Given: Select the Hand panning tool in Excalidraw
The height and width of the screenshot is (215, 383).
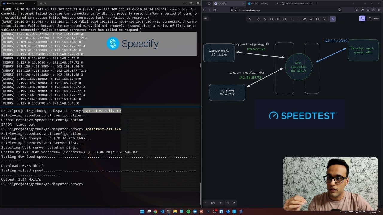Looking at the screenshot, I should pyautogui.click(x=258, y=19).
